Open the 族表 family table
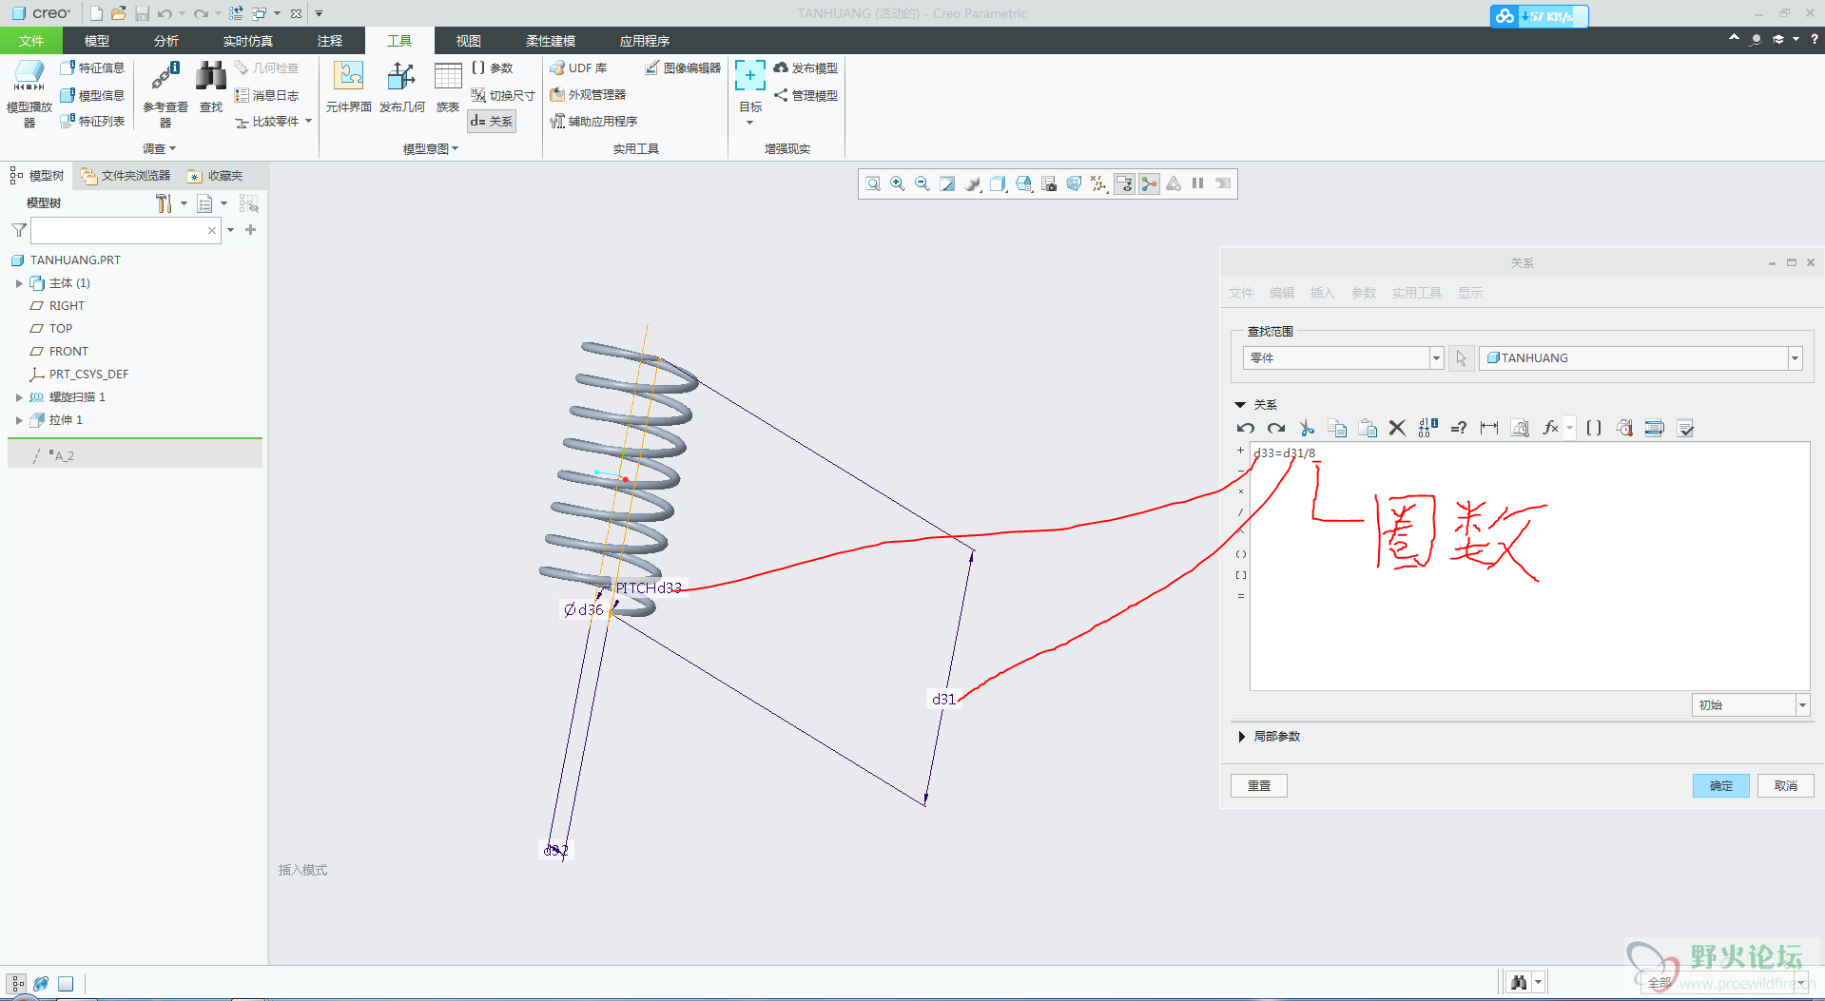The image size is (1825, 1001). [448, 87]
